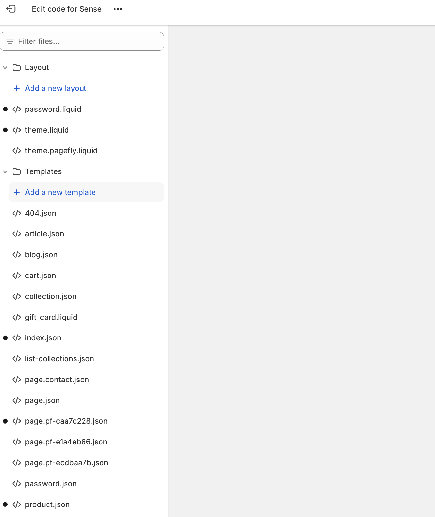The height and width of the screenshot is (517, 435).
Task: Click the exit editor icon
Action: point(11,9)
